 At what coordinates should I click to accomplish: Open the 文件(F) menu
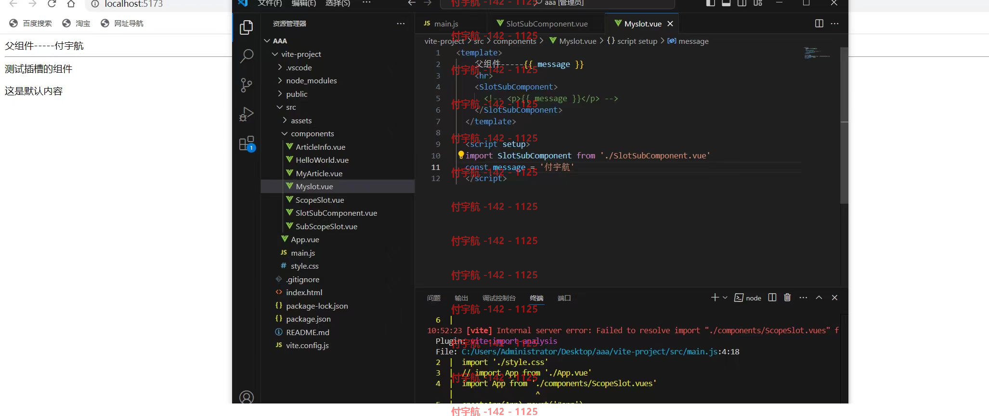(270, 3)
